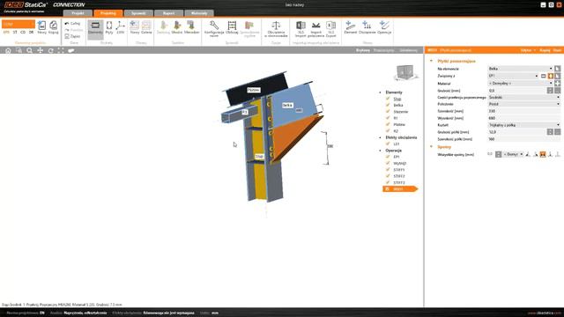Click the Kopiuj project item icon
564x317 pixels.
click(x=53, y=27)
